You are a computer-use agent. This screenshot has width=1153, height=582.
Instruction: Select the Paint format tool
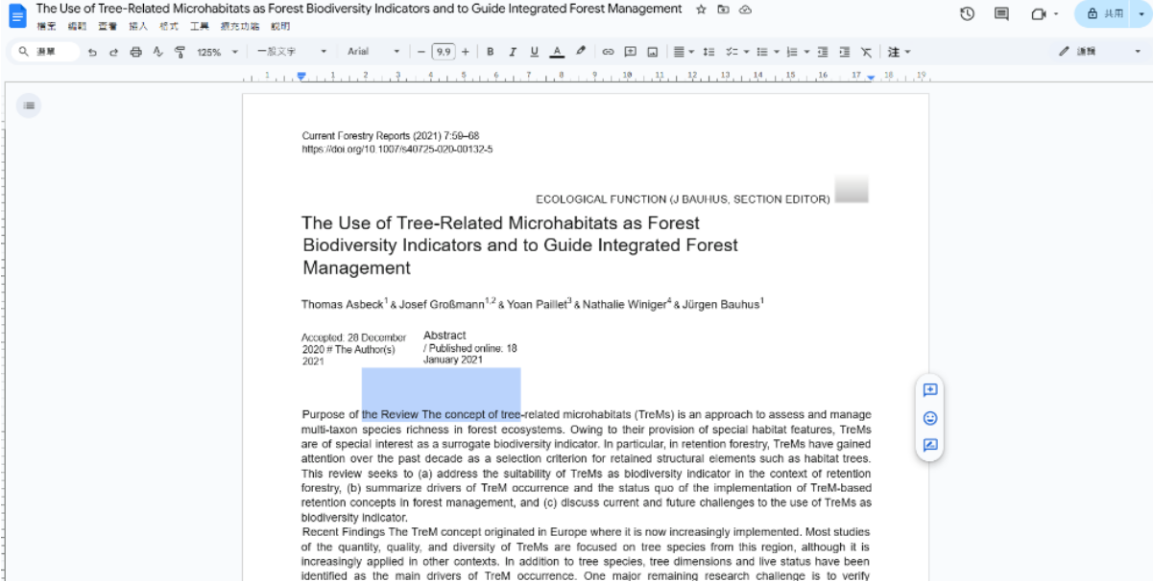[x=180, y=52]
